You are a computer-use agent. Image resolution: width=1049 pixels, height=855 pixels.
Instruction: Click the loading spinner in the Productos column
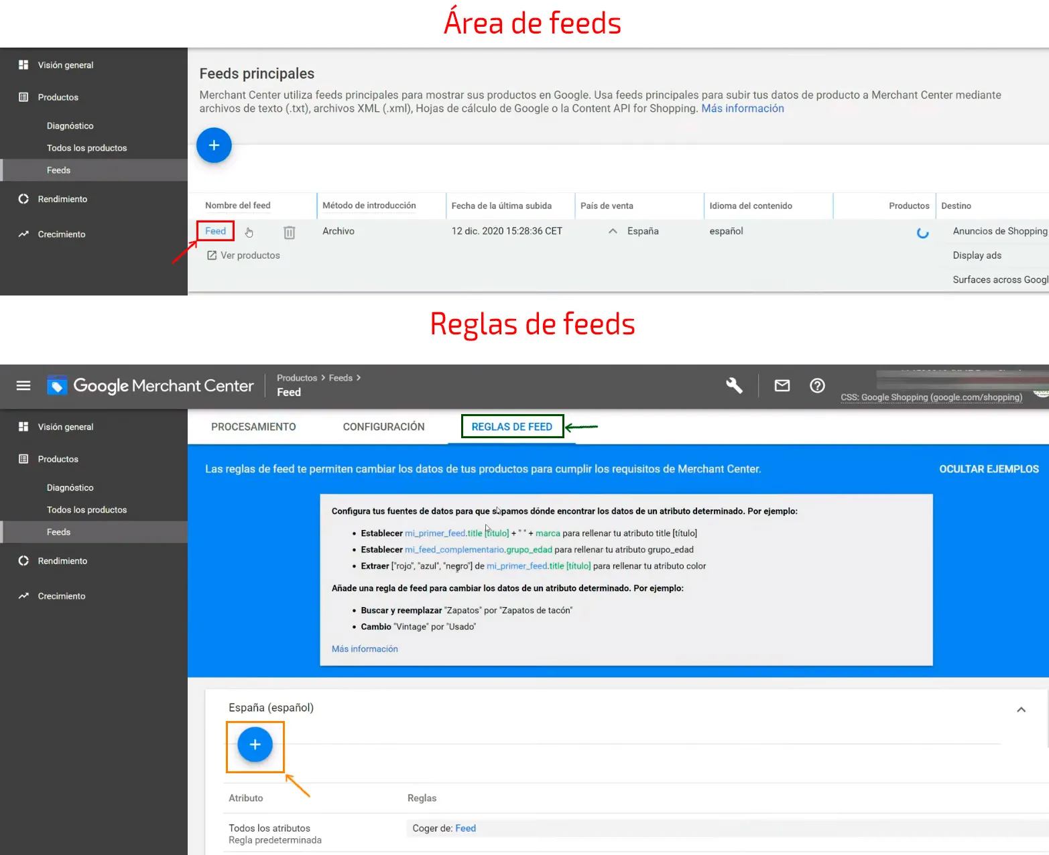tap(922, 233)
